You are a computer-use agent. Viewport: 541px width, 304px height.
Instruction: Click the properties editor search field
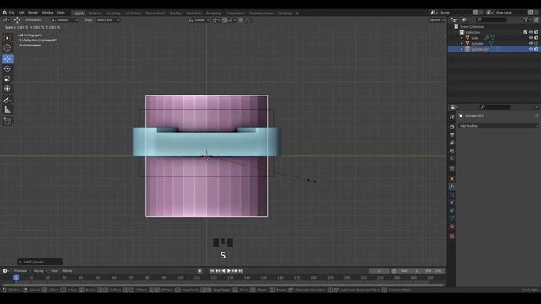point(495,107)
